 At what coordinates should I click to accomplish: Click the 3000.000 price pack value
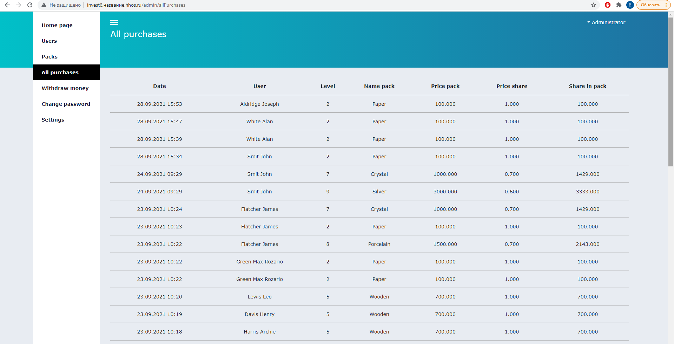pyautogui.click(x=445, y=192)
